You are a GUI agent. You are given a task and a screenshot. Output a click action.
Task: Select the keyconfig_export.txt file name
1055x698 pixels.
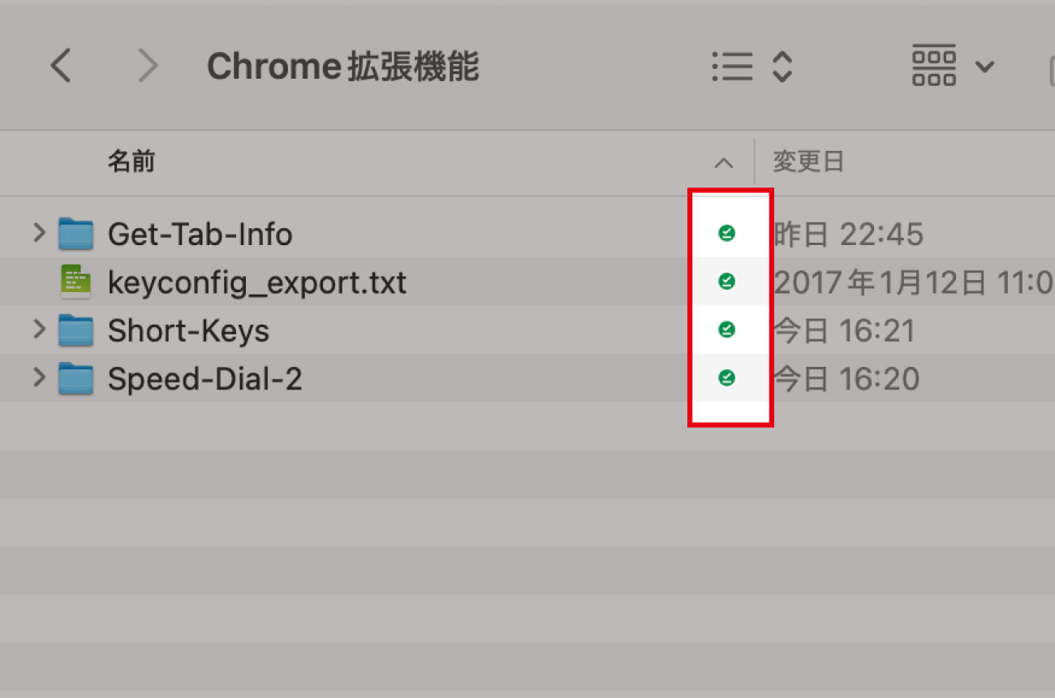[257, 283]
